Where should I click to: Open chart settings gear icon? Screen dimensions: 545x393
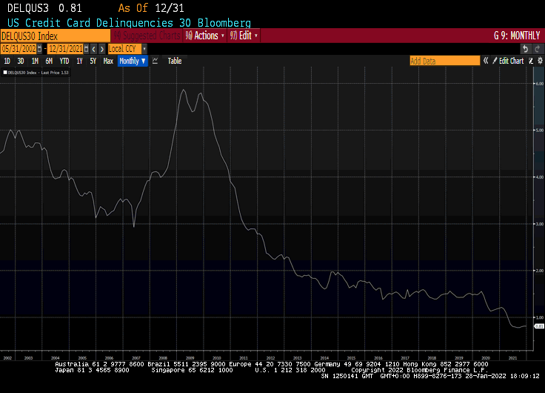(x=540, y=61)
